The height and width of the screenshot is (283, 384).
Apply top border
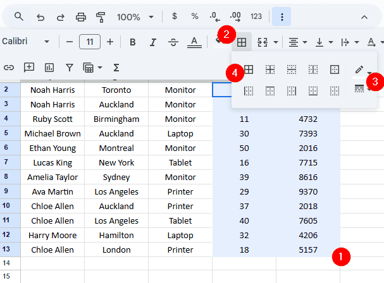pyautogui.click(x=270, y=91)
